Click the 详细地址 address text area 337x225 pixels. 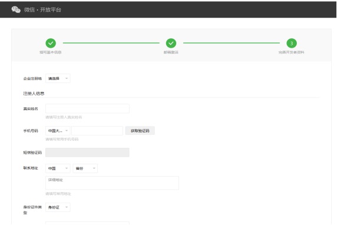112,183
